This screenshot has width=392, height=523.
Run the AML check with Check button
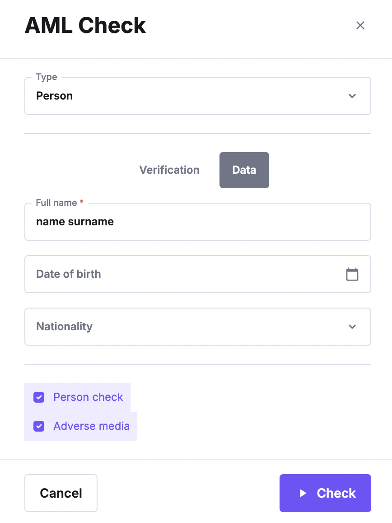(325, 493)
